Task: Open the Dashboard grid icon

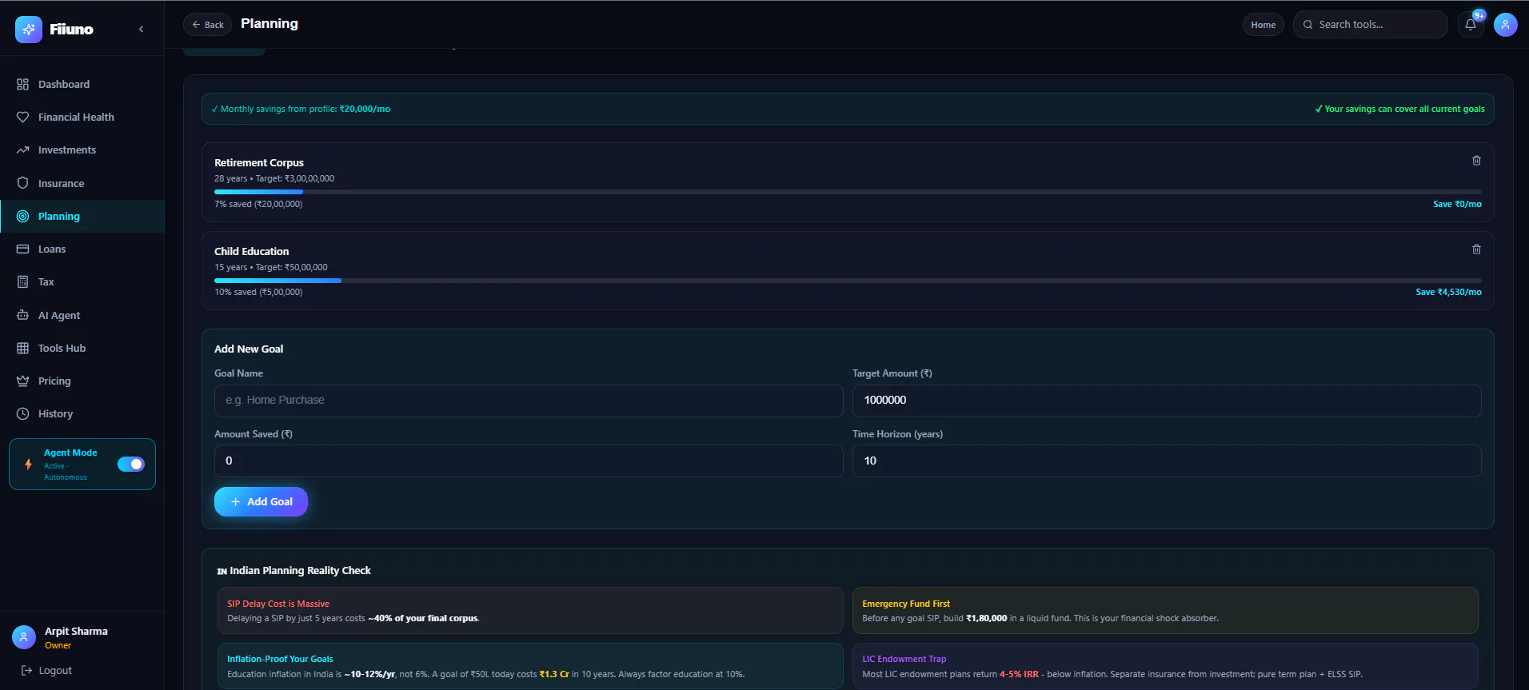Action: [x=22, y=84]
